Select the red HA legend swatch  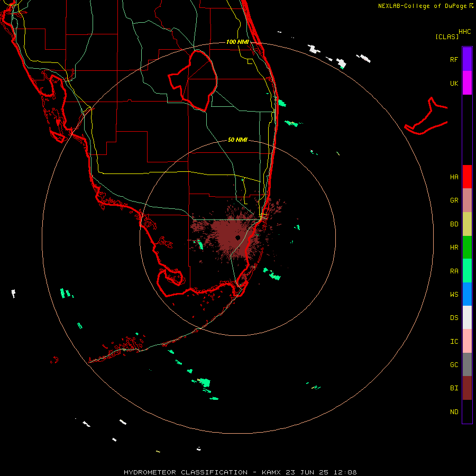[467, 177]
